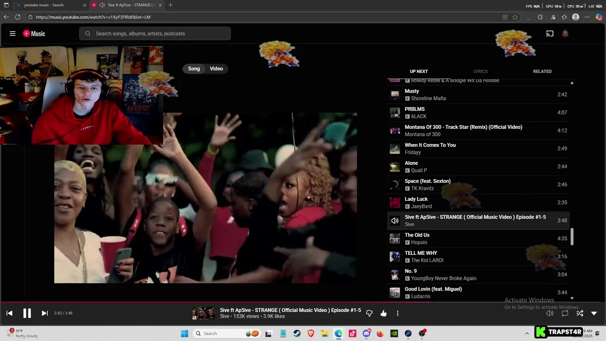Skip to the next track
The height and width of the screenshot is (341, 606).
pyautogui.click(x=45, y=313)
